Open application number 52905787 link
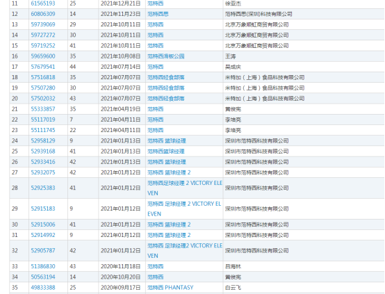 click(43, 250)
